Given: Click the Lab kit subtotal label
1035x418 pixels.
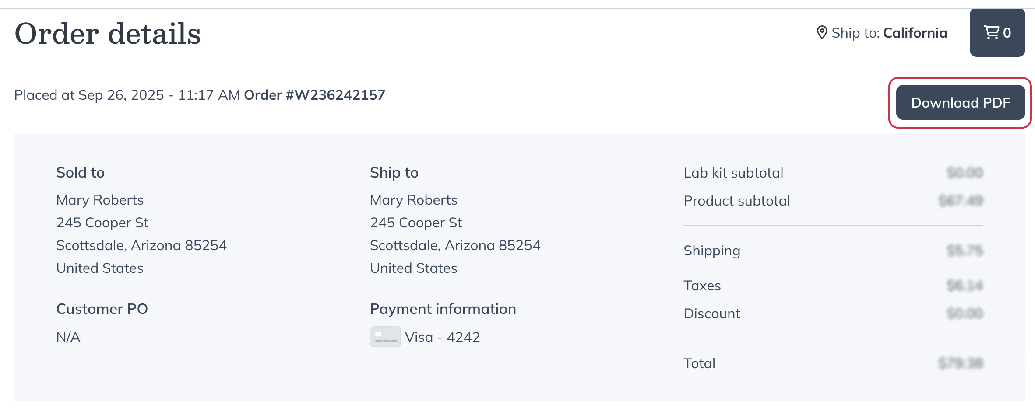Looking at the screenshot, I should point(733,173).
